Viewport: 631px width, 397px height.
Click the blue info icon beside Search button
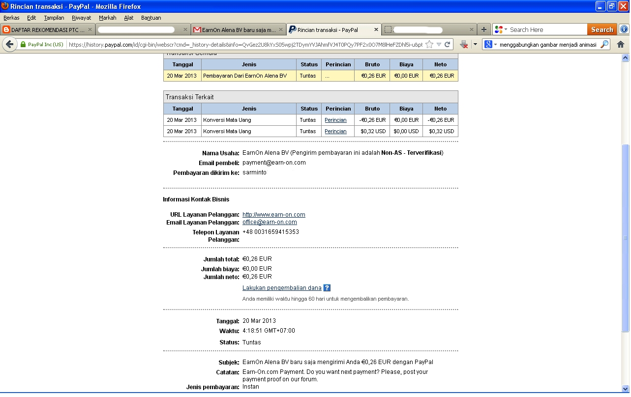[x=624, y=29]
